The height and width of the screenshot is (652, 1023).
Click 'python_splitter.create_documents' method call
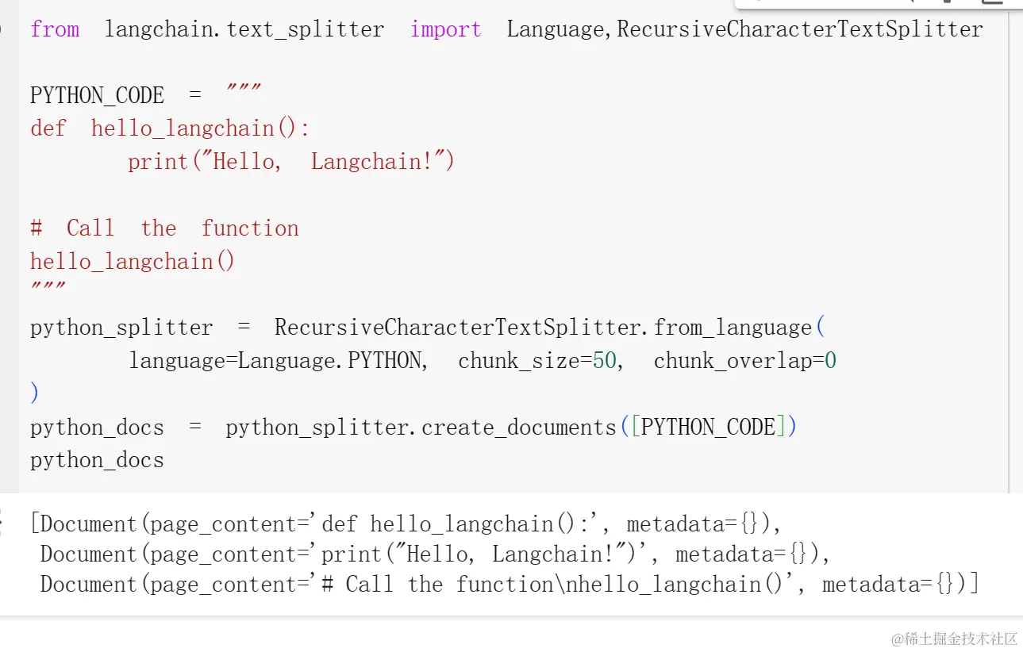pyautogui.click(x=421, y=428)
